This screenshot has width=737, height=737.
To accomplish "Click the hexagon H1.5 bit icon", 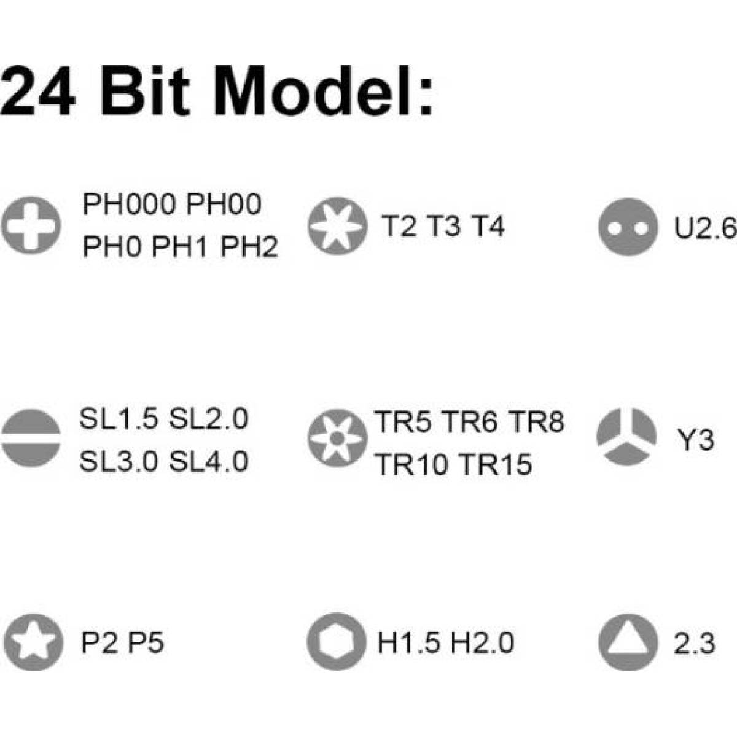I will click(x=336, y=642).
